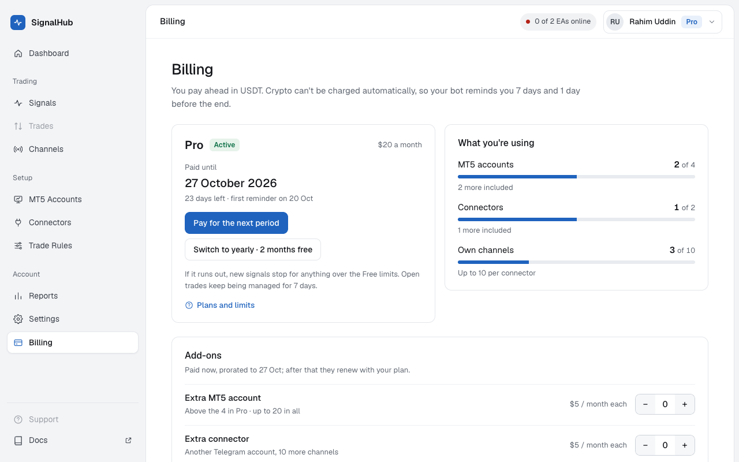
Task: Increase Extra connector quantity
Action: (685, 445)
